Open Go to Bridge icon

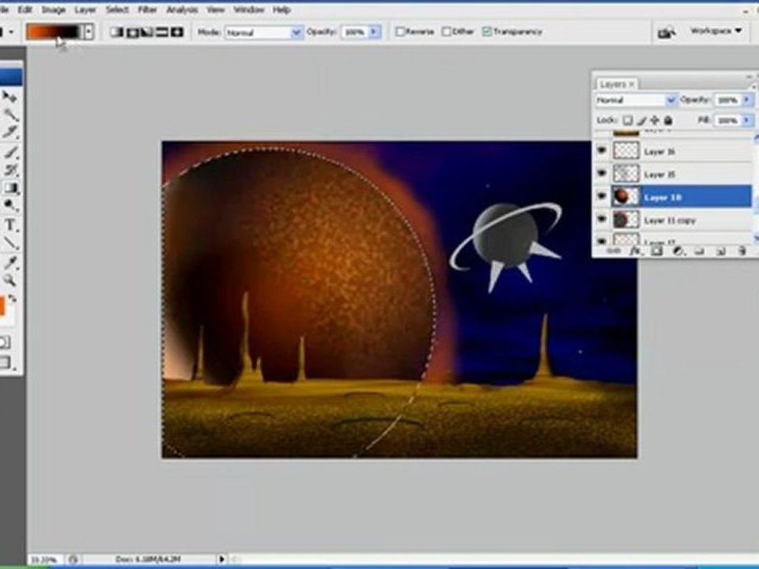(666, 32)
